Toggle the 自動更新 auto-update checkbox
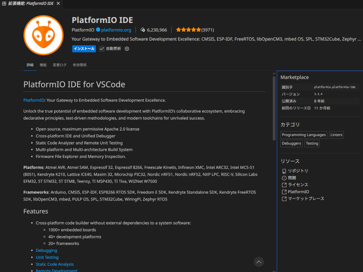Image resolution: width=363 pixels, height=272 pixels. (x=102, y=49)
